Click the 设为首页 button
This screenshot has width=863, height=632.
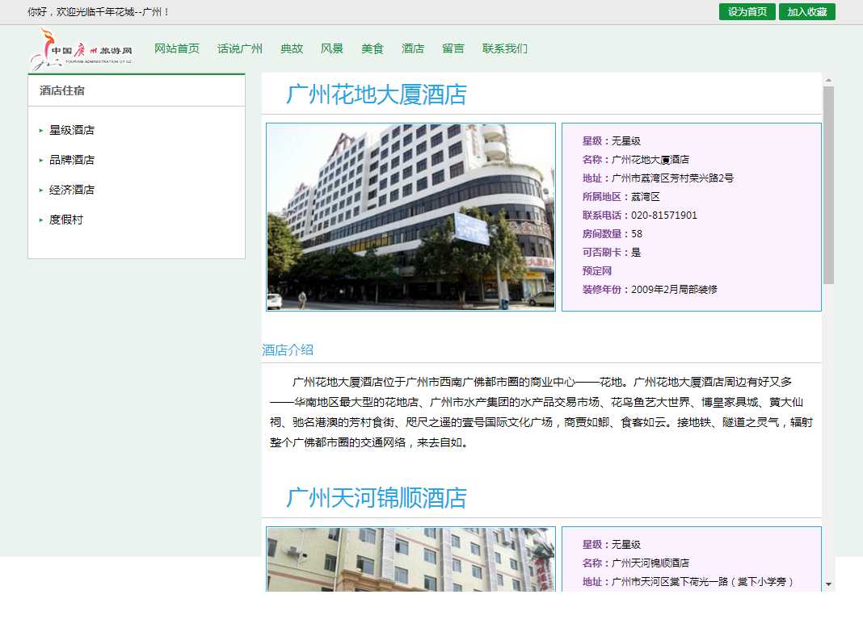pyautogui.click(x=747, y=12)
